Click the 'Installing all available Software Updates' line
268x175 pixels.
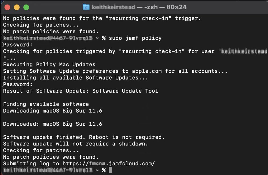[x=76, y=78]
